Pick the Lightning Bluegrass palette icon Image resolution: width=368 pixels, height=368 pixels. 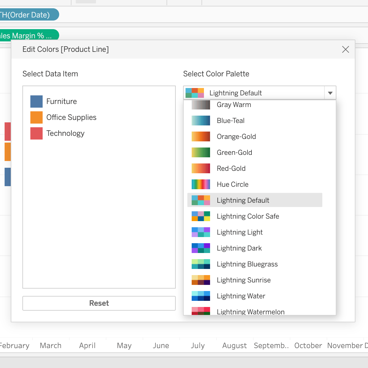[x=201, y=264]
